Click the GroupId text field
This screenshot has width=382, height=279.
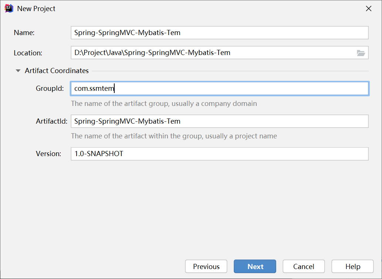point(220,89)
